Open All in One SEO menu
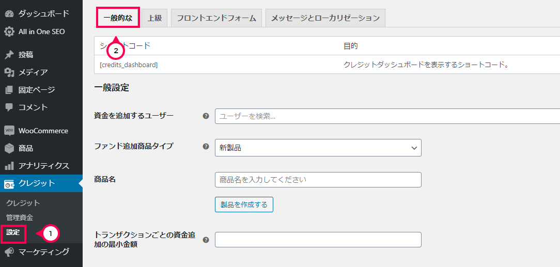The height and width of the screenshot is (267, 560). point(41,32)
